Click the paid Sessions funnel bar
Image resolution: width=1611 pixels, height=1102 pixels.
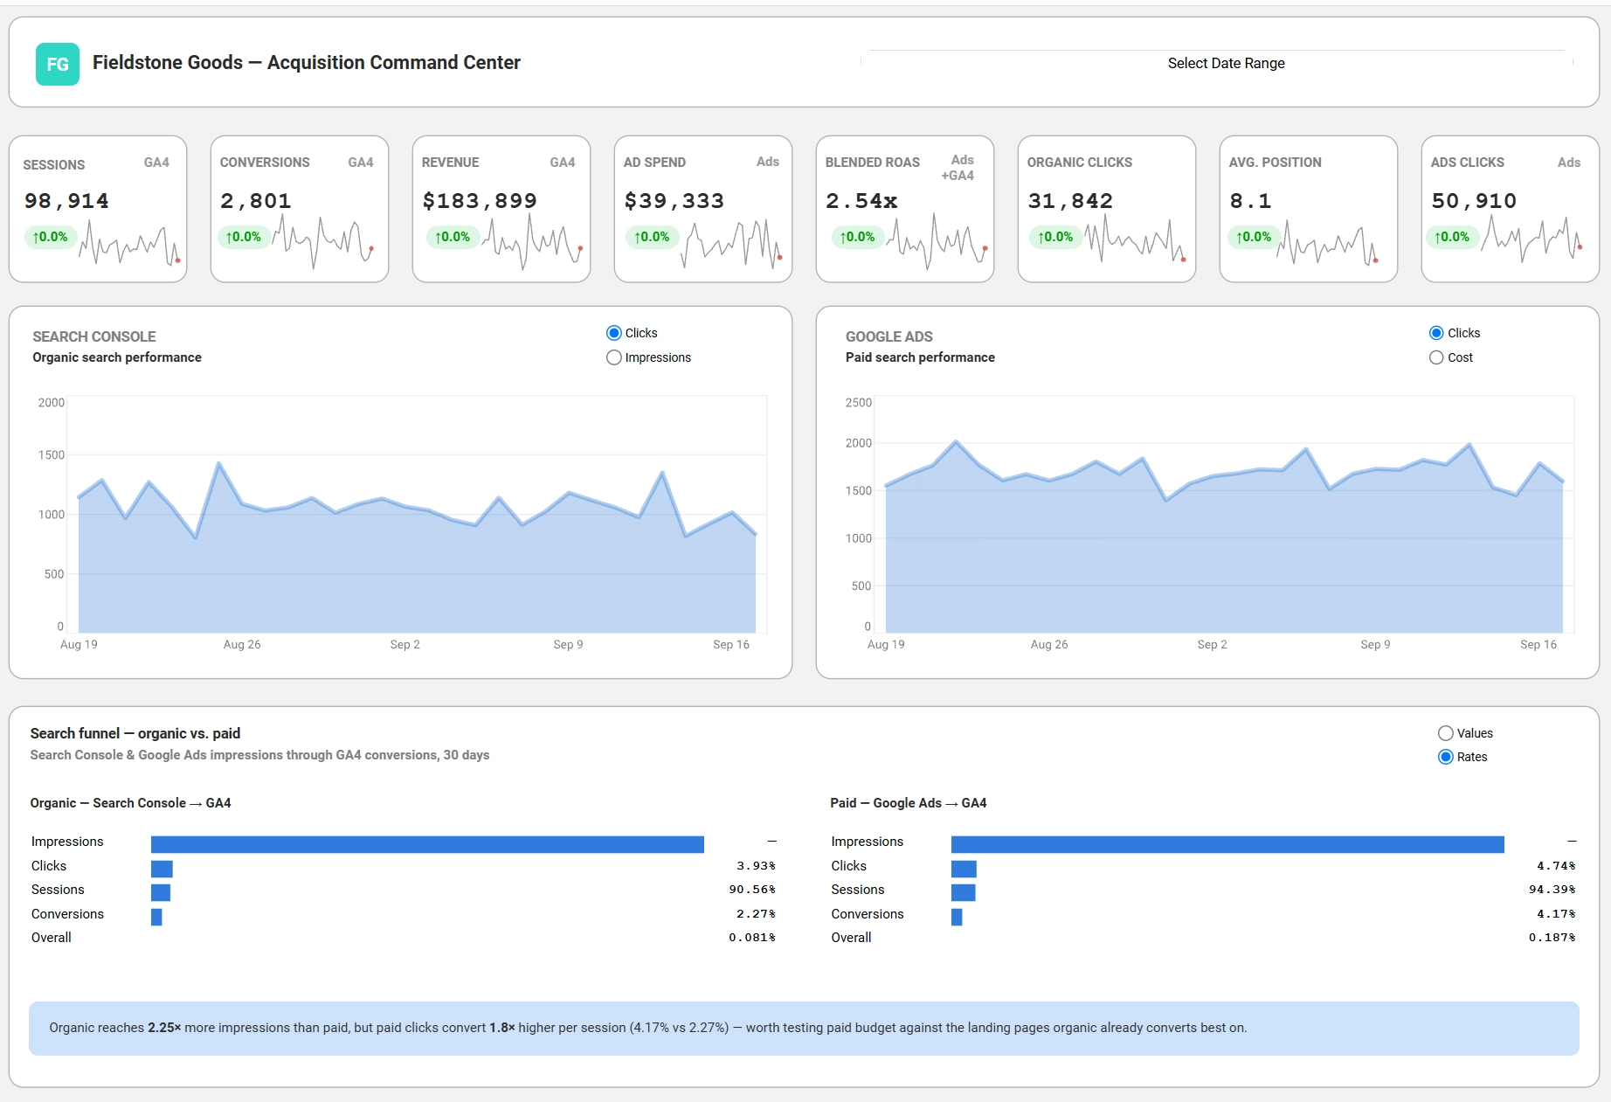coord(963,892)
